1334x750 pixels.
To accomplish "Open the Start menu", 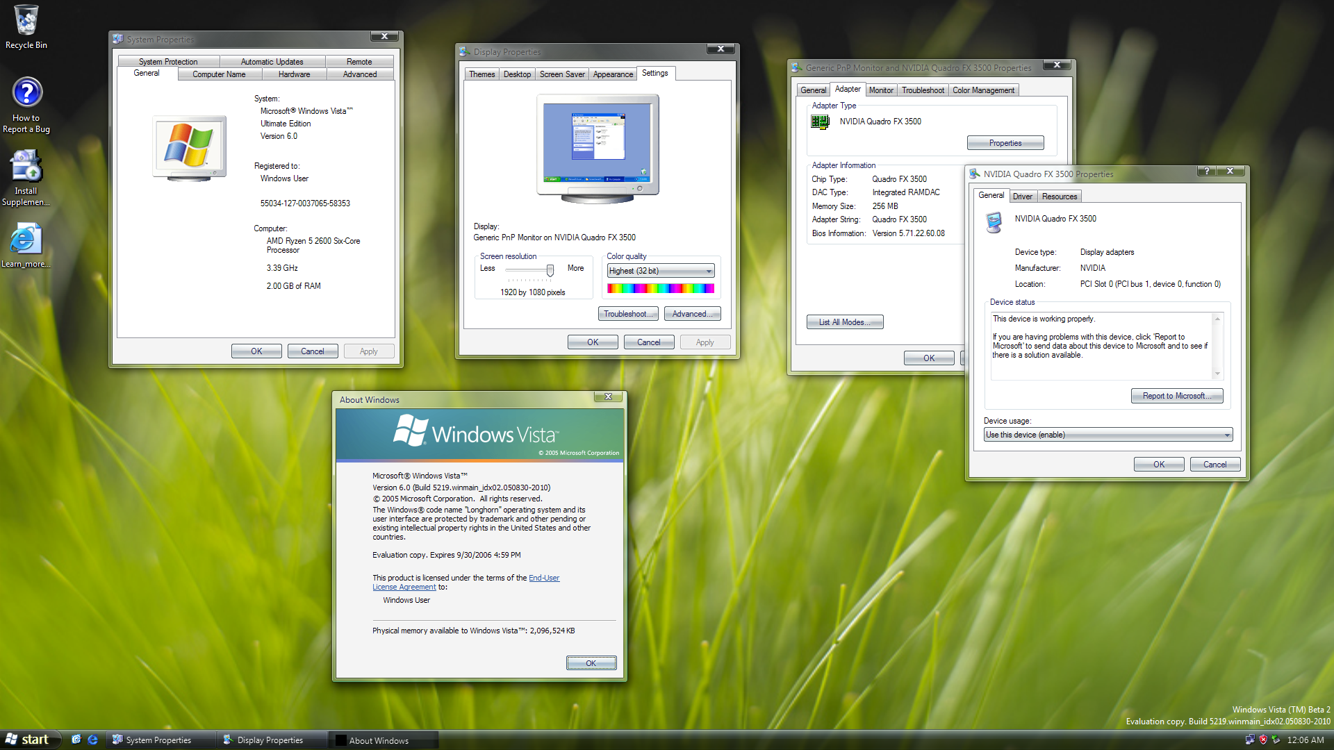I will 28,740.
